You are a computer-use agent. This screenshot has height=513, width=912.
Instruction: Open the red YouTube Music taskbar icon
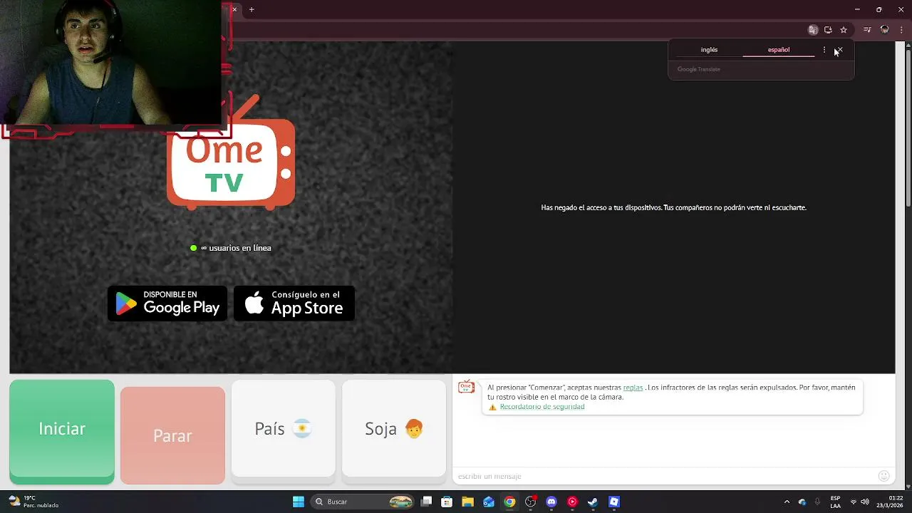point(572,502)
